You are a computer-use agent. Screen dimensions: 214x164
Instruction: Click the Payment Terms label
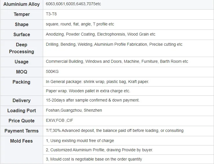click(21, 131)
